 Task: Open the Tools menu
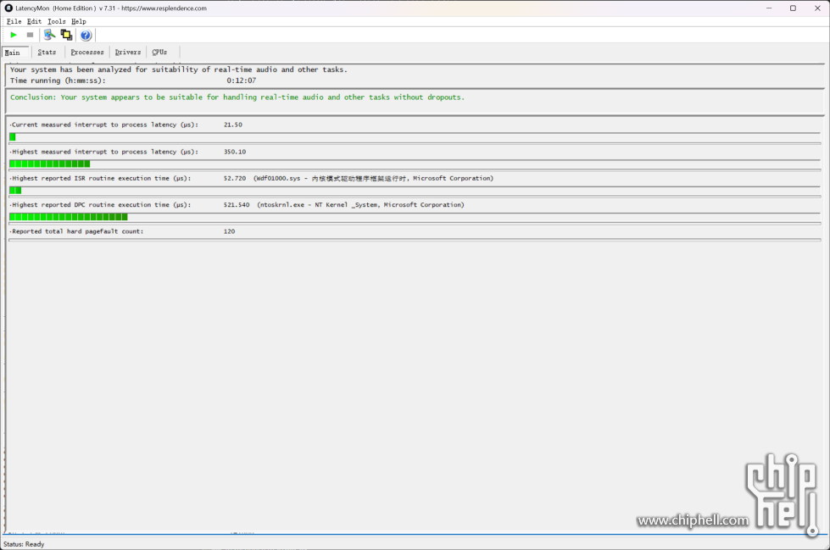(57, 22)
